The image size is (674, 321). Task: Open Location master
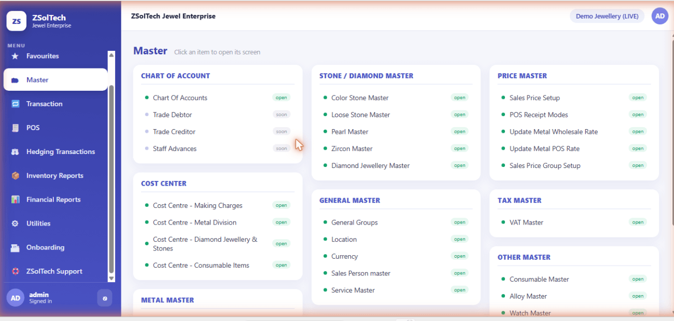tap(396, 240)
